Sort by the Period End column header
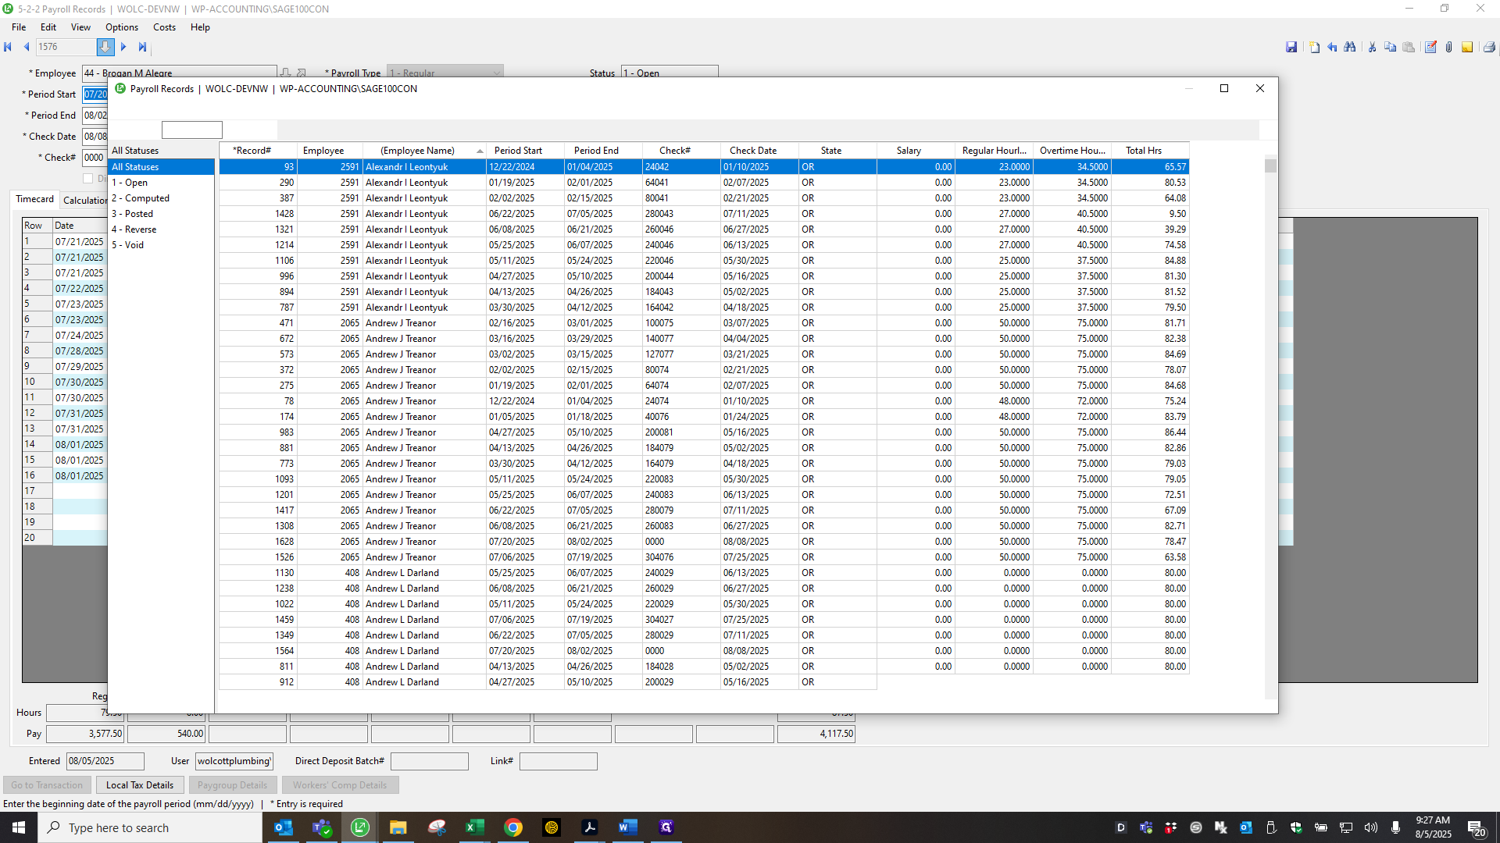 (x=603, y=151)
